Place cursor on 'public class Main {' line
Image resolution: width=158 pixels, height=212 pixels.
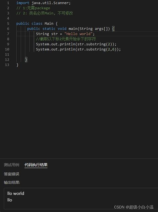click(x=37, y=24)
